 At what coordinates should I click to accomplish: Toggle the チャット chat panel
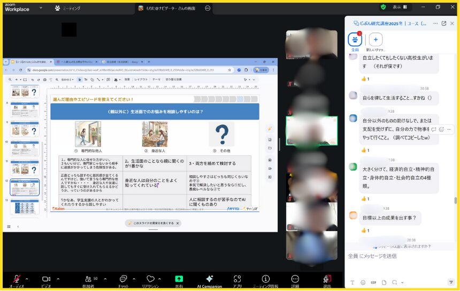(x=123, y=280)
